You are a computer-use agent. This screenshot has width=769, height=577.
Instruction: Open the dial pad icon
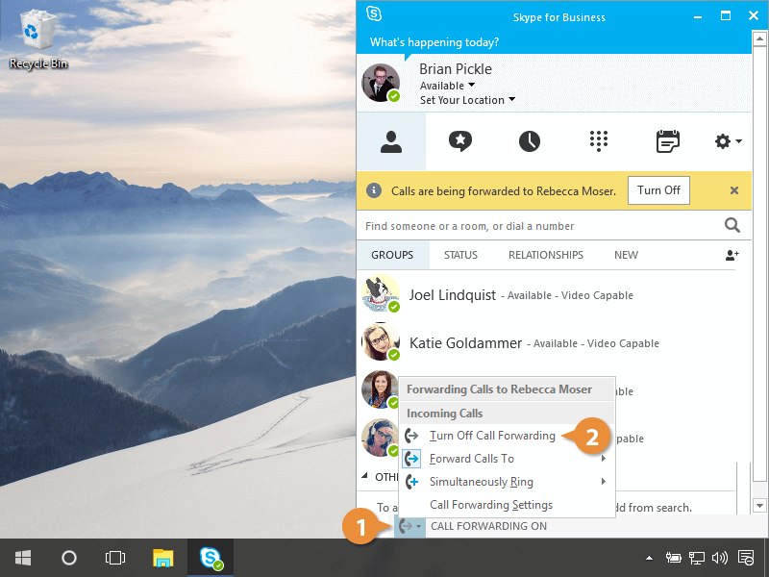coord(599,141)
